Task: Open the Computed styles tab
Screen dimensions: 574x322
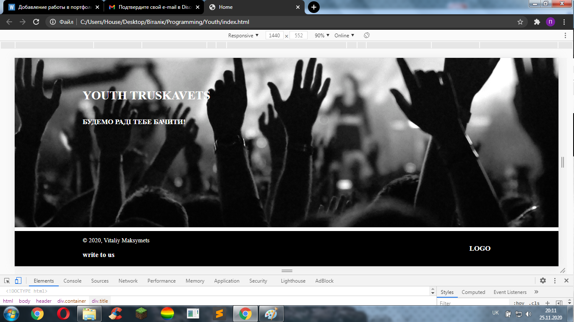Action: point(473,292)
